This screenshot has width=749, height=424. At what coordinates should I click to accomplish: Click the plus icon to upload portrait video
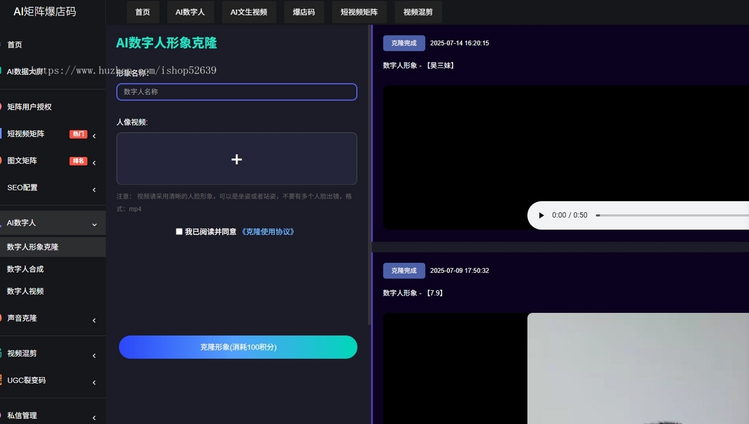[x=237, y=159]
